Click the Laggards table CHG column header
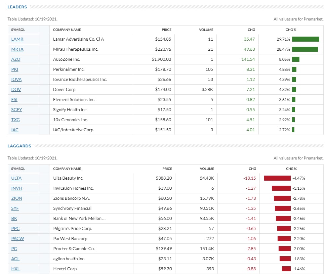328x279 pixels. coord(252,169)
